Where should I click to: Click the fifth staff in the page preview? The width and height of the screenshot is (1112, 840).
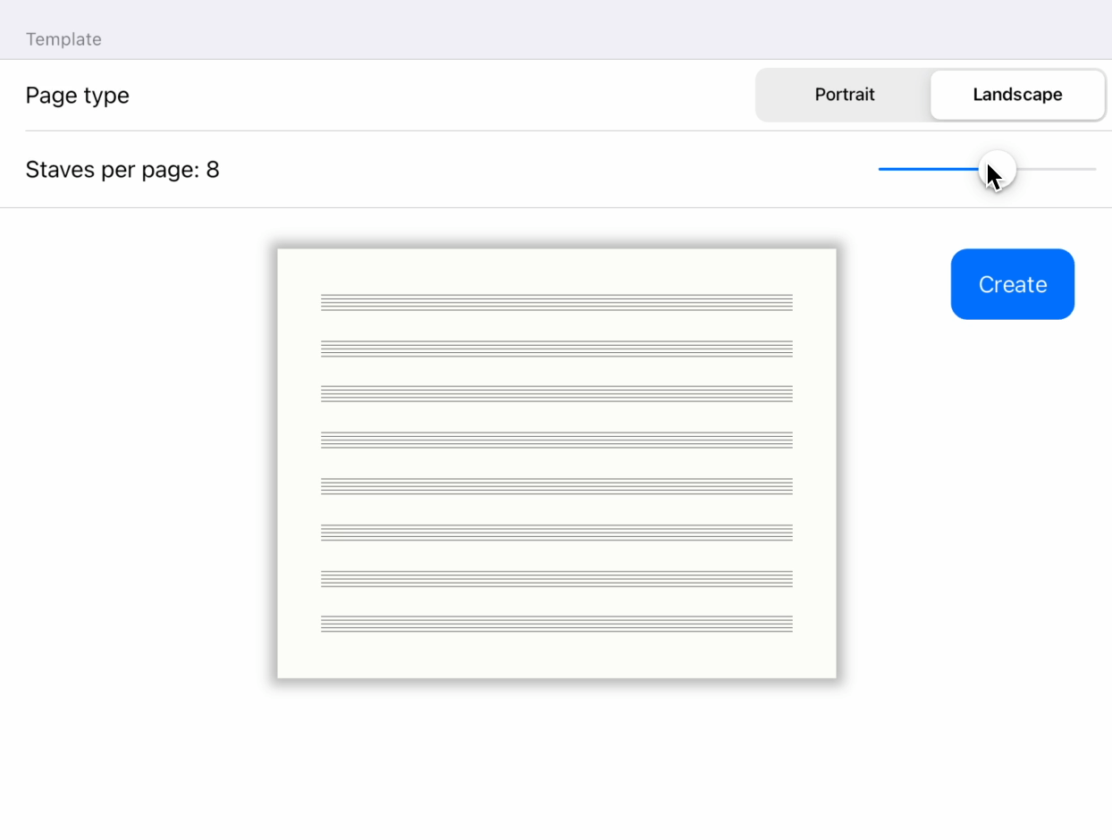point(556,486)
